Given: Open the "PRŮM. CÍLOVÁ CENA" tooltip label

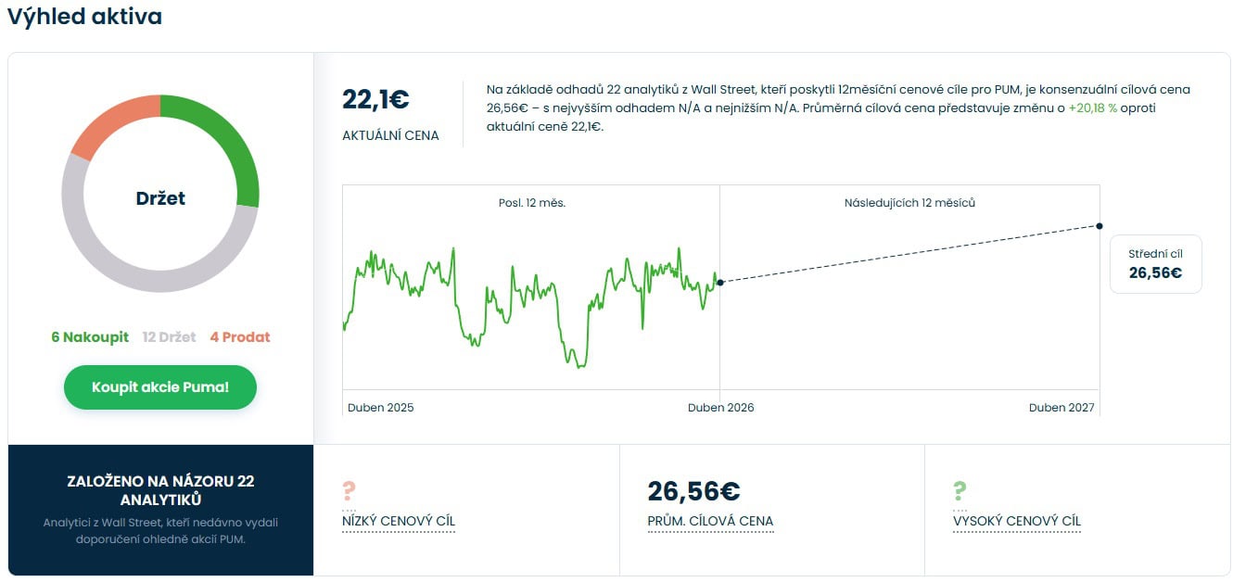Looking at the screenshot, I should pyautogui.click(x=710, y=522).
